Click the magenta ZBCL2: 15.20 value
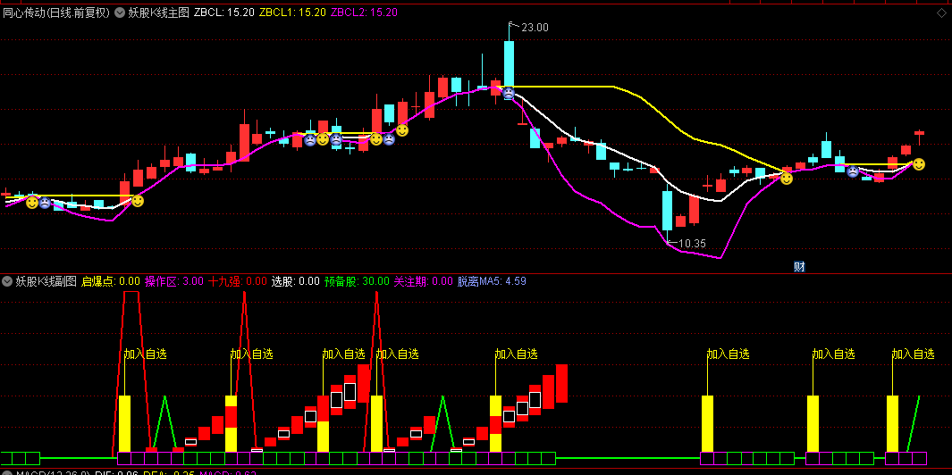952x475 pixels. point(364,12)
